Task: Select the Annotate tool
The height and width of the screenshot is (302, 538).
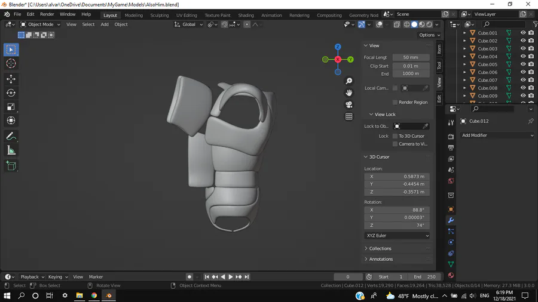Action: [11, 137]
